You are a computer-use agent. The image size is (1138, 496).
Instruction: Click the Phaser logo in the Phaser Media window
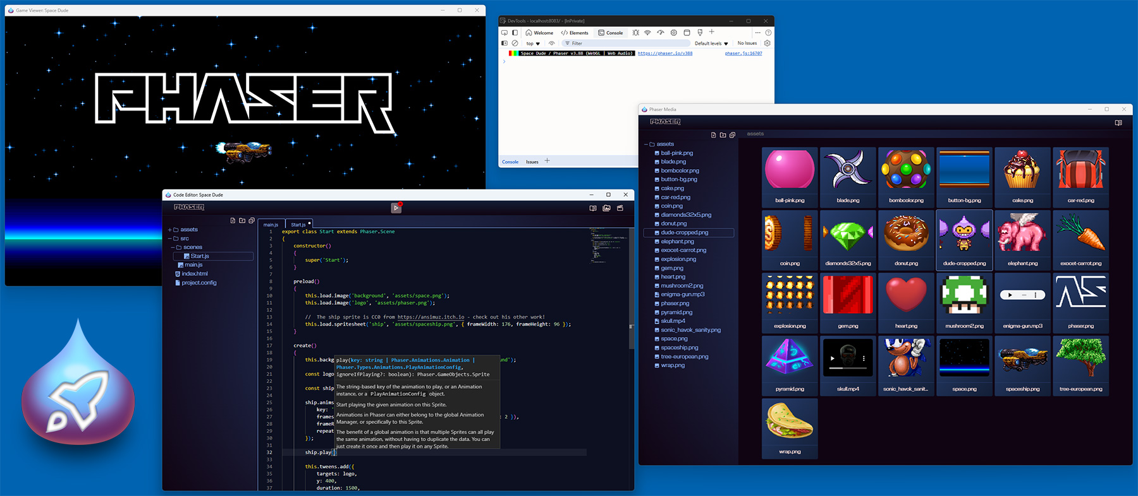point(665,122)
